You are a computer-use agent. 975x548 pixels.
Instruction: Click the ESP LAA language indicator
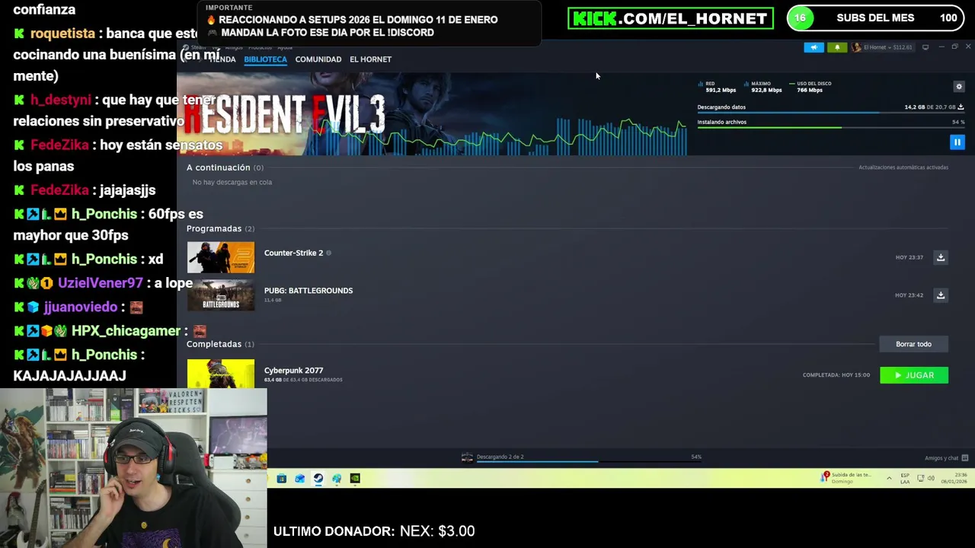click(905, 478)
